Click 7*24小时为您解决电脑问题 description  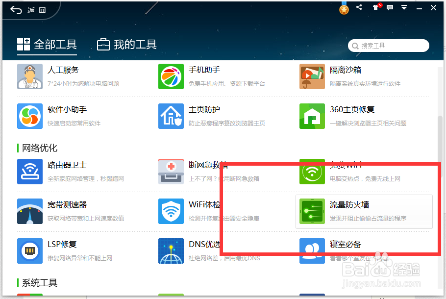click(x=83, y=84)
